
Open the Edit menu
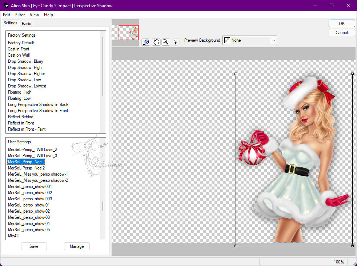(7, 15)
